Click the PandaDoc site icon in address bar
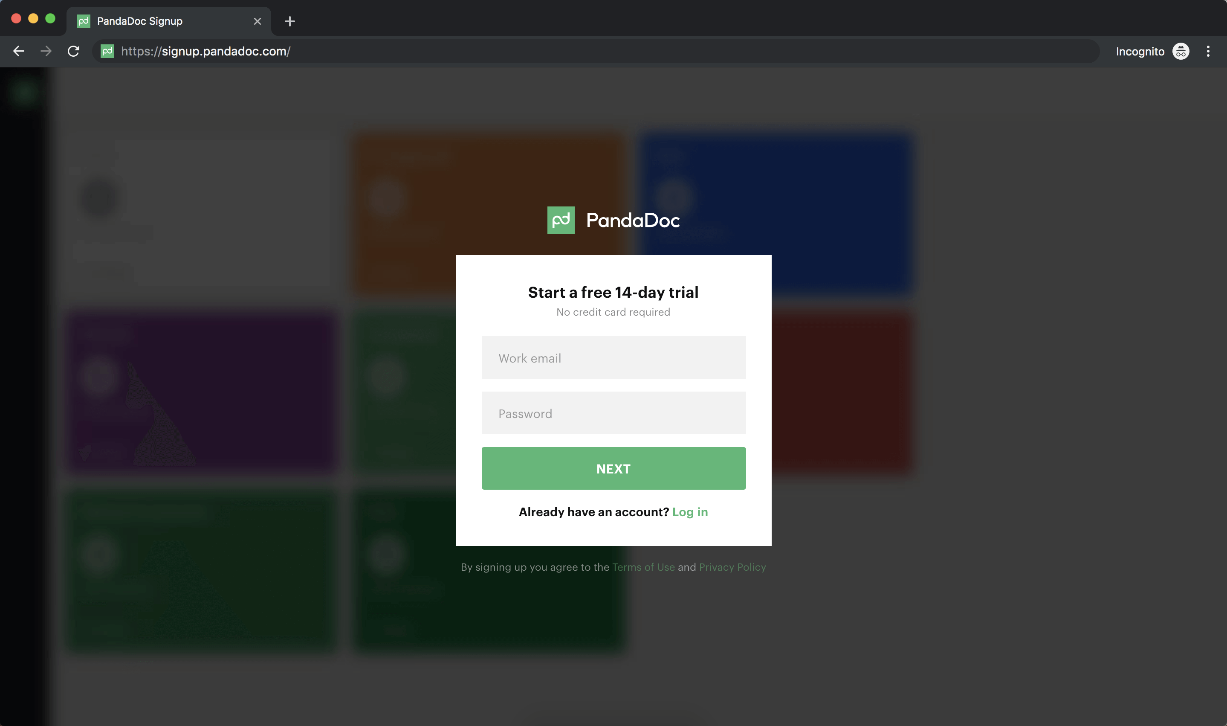1227x726 pixels. 107,51
